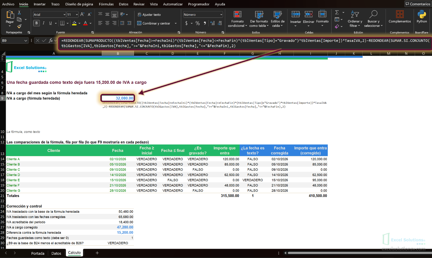
Task: Toggle middle vertical alignment
Action: point(107,15)
